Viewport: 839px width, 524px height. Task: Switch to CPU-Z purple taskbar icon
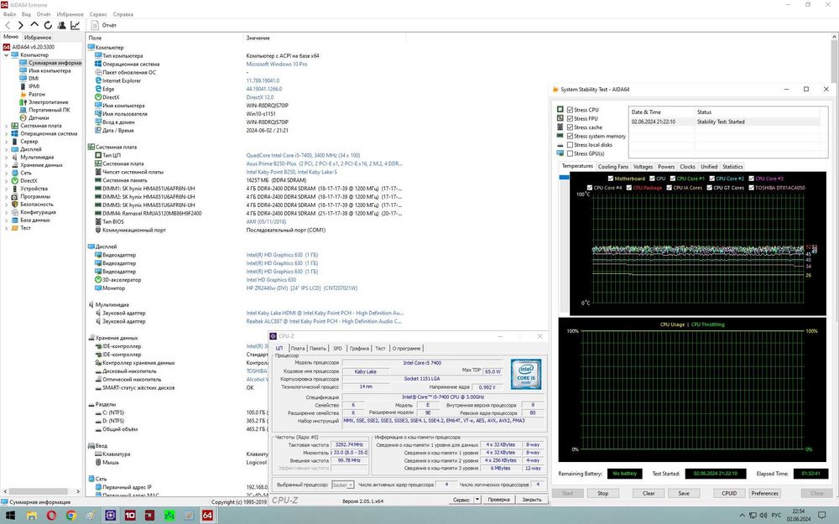(110, 516)
